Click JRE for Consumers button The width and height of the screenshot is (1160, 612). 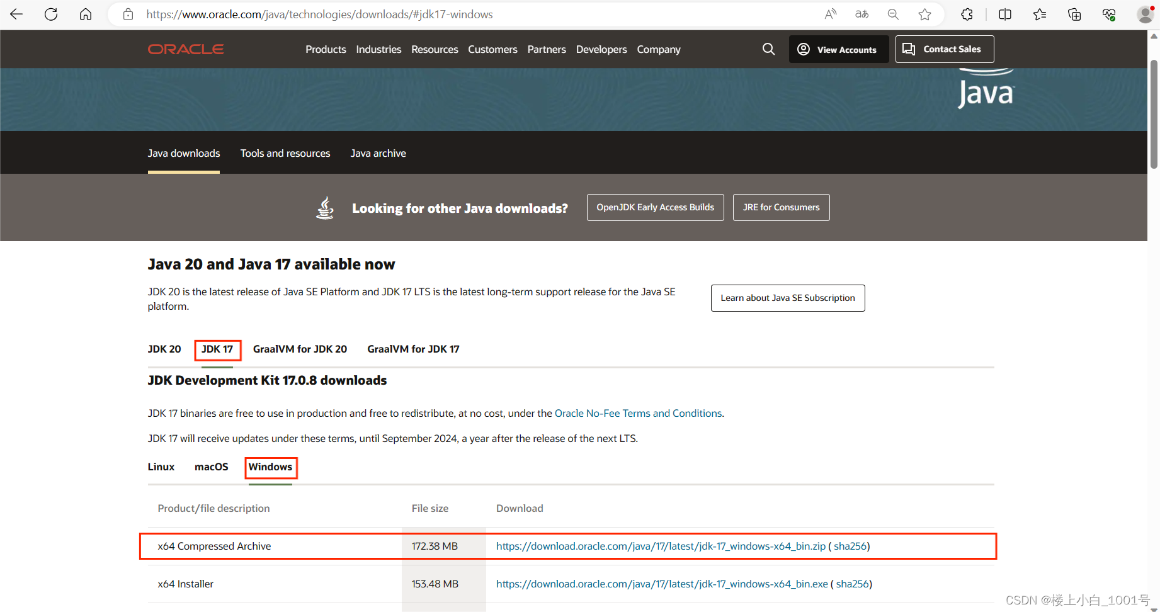click(781, 207)
